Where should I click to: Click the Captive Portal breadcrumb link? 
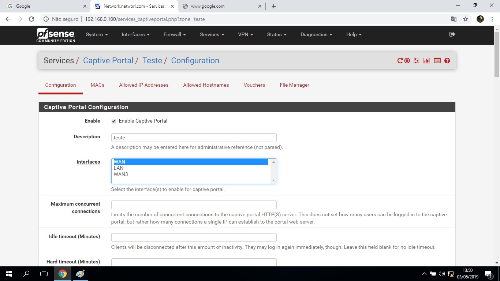pos(108,61)
